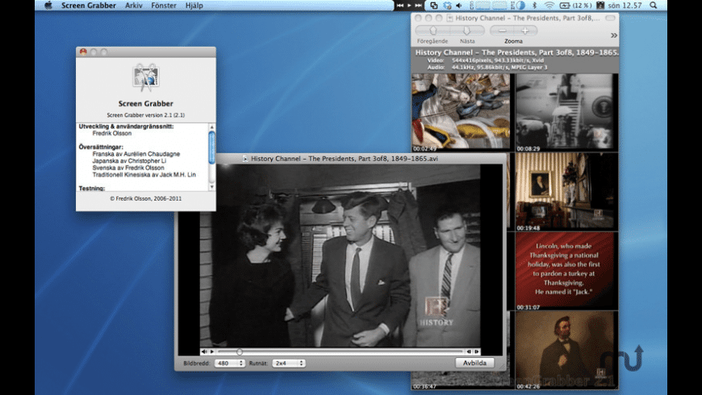Click the Bluetooth icon in menu bar
This screenshot has height=395, width=702.
pos(535,6)
